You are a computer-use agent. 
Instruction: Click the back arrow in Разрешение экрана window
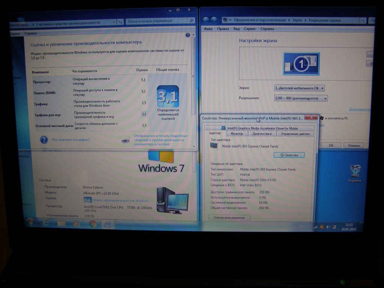[x=206, y=20]
